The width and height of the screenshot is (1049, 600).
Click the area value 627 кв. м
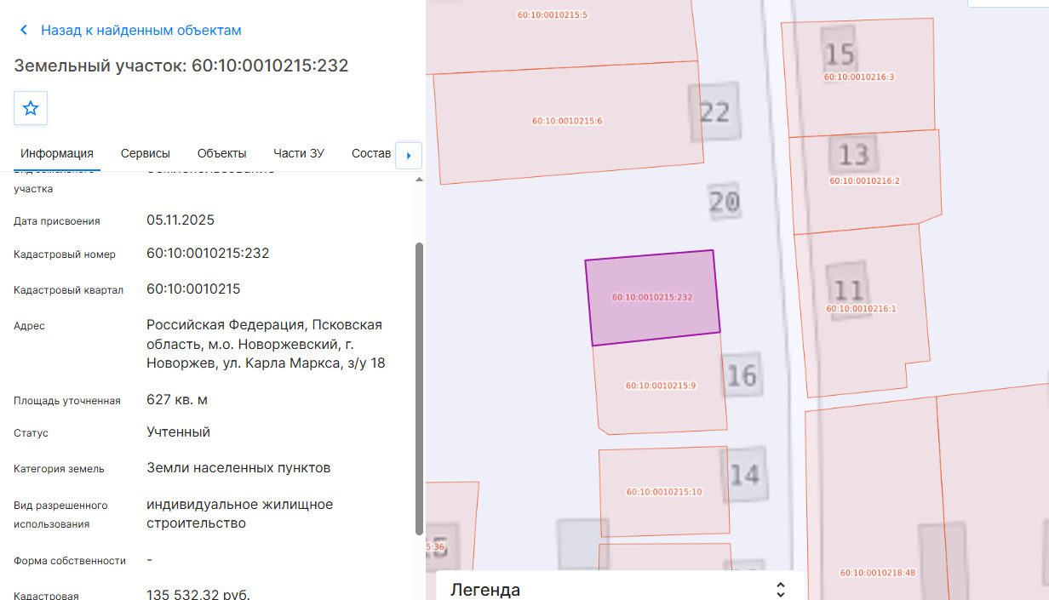[177, 400]
